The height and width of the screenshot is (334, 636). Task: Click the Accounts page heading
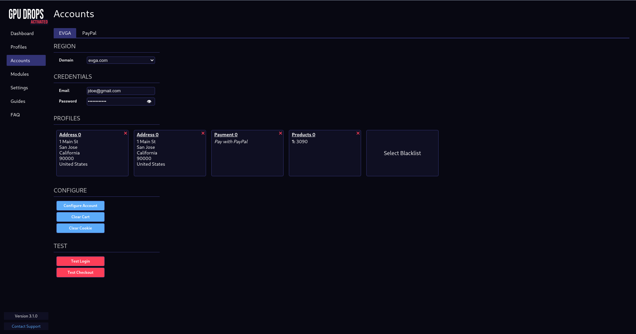[x=74, y=14]
